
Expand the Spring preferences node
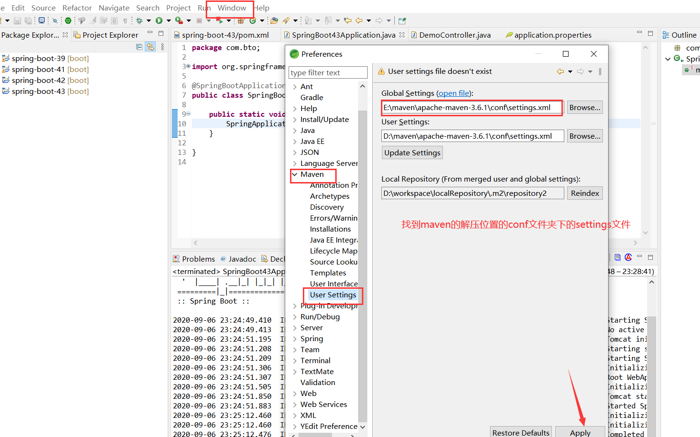point(295,339)
